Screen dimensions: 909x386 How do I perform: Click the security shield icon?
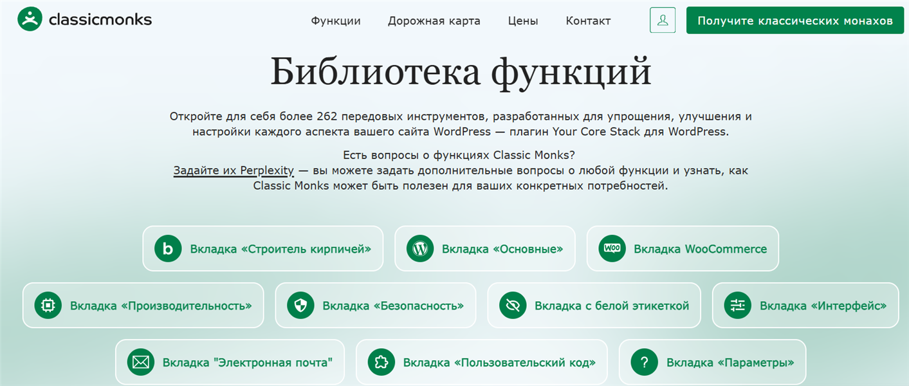(x=300, y=306)
